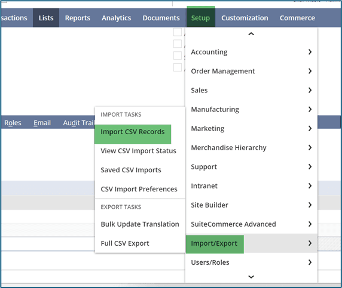Tick the fourth checkbox beside the Setup menu
The image size is (342, 288).
coord(178,67)
